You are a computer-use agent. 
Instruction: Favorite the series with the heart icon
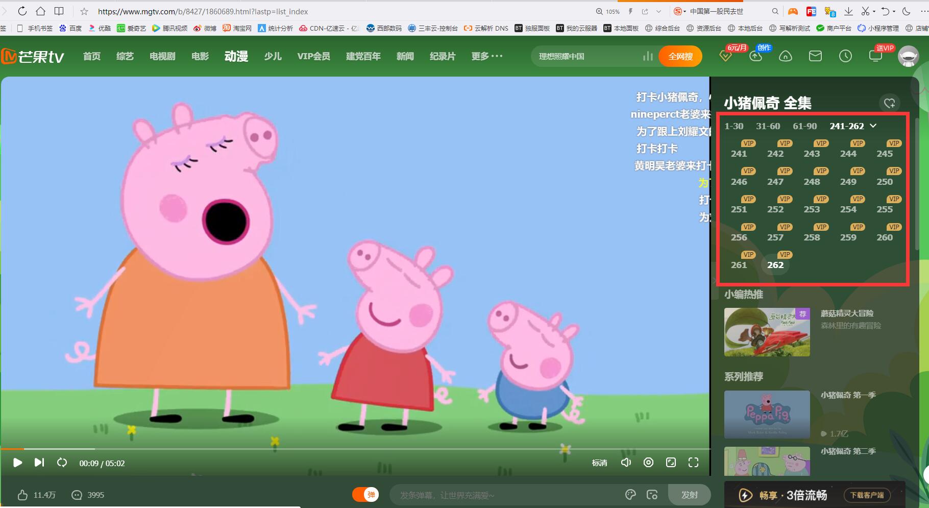click(x=889, y=103)
